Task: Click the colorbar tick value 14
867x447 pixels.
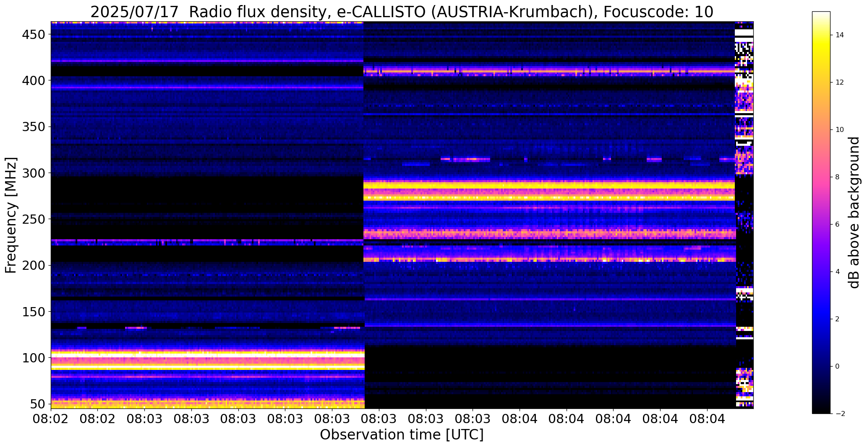Action: [x=839, y=35]
